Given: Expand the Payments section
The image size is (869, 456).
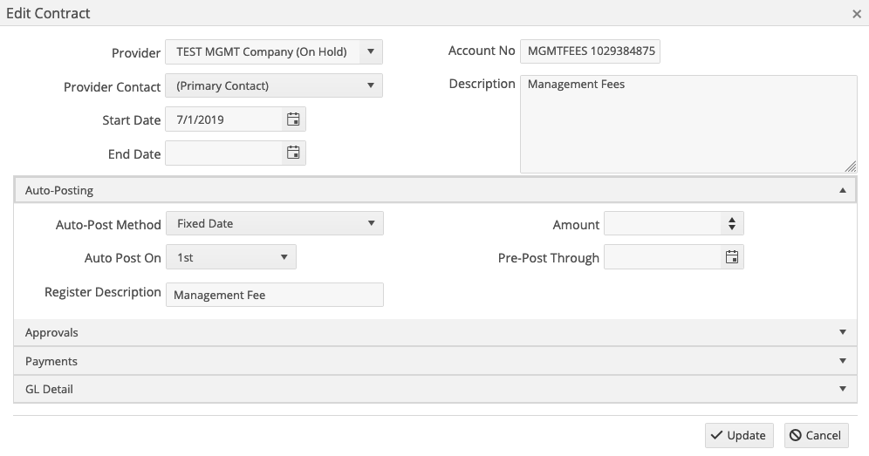Looking at the screenshot, I should [x=435, y=361].
